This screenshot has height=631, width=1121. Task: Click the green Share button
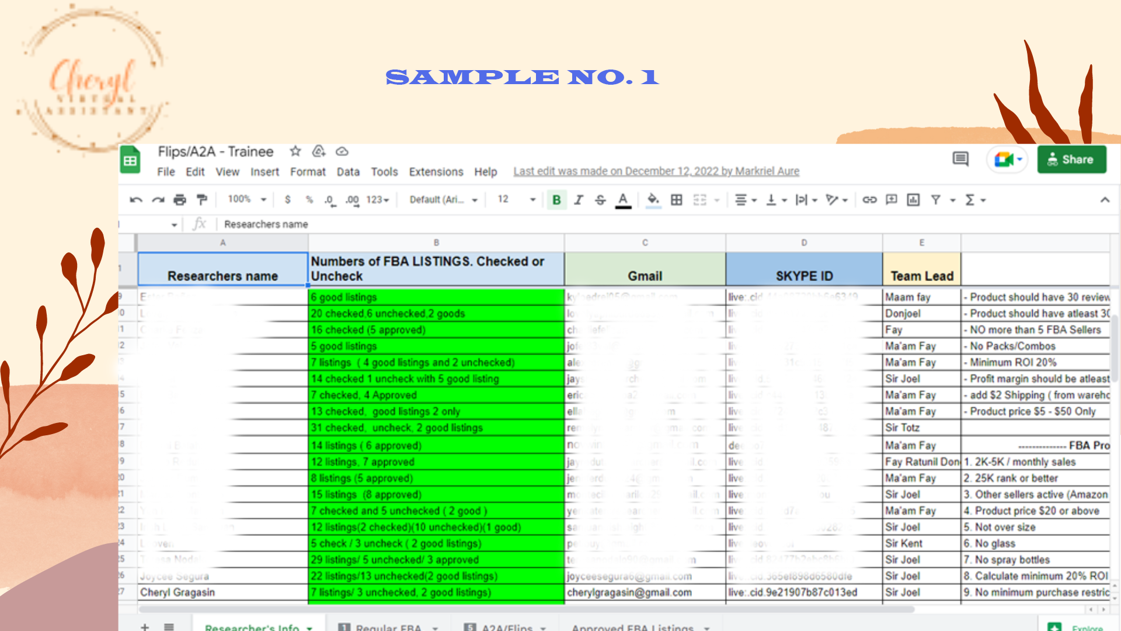(x=1071, y=160)
